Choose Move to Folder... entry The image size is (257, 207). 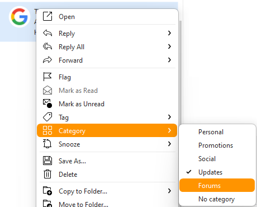tap(107, 203)
